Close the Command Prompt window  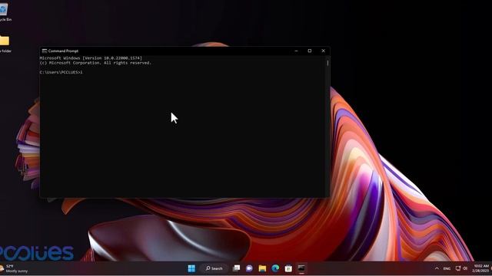(323, 51)
